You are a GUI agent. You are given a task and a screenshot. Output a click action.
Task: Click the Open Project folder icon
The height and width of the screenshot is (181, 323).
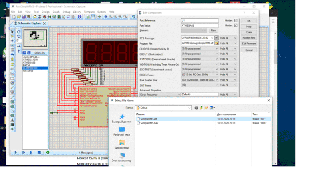pos(19,17)
